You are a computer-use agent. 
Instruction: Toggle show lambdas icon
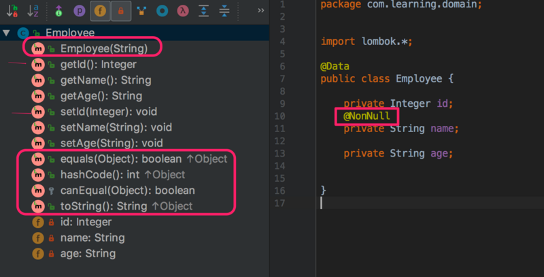[183, 11]
